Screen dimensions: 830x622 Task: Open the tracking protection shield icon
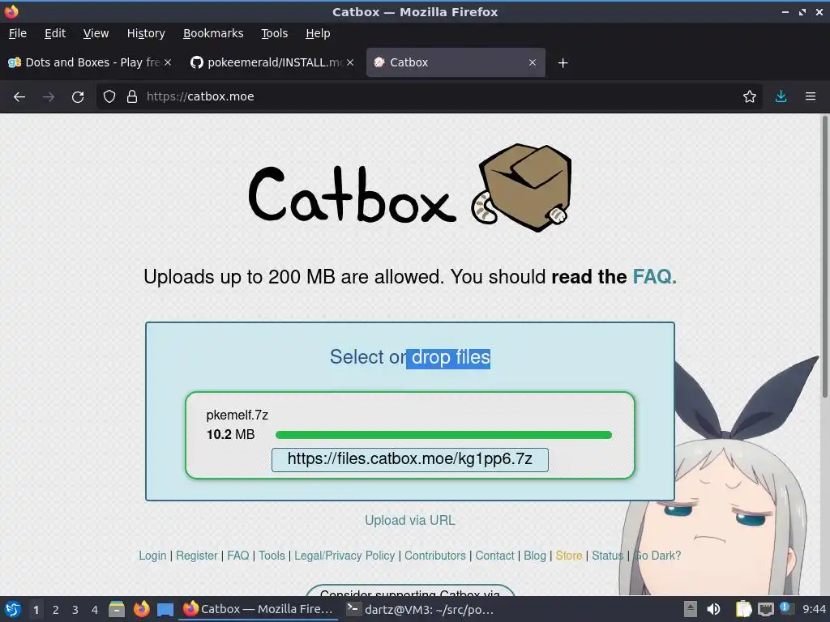click(x=109, y=96)
